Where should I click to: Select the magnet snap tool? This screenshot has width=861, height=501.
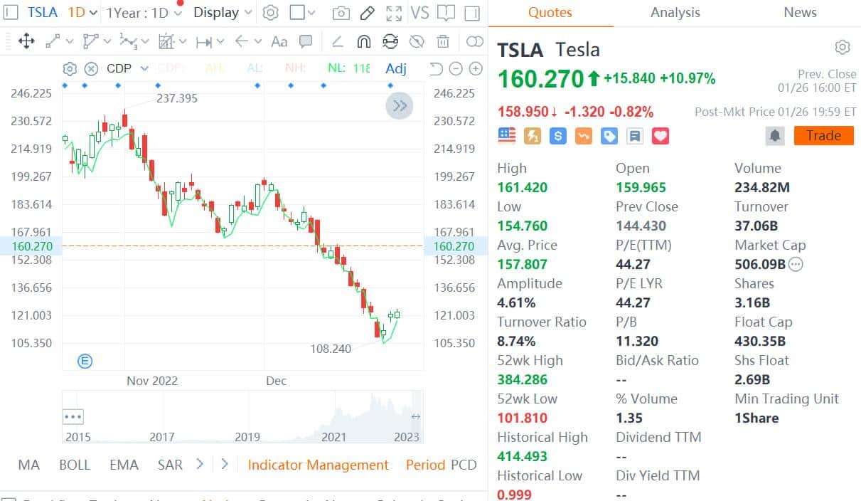[363, 41]
